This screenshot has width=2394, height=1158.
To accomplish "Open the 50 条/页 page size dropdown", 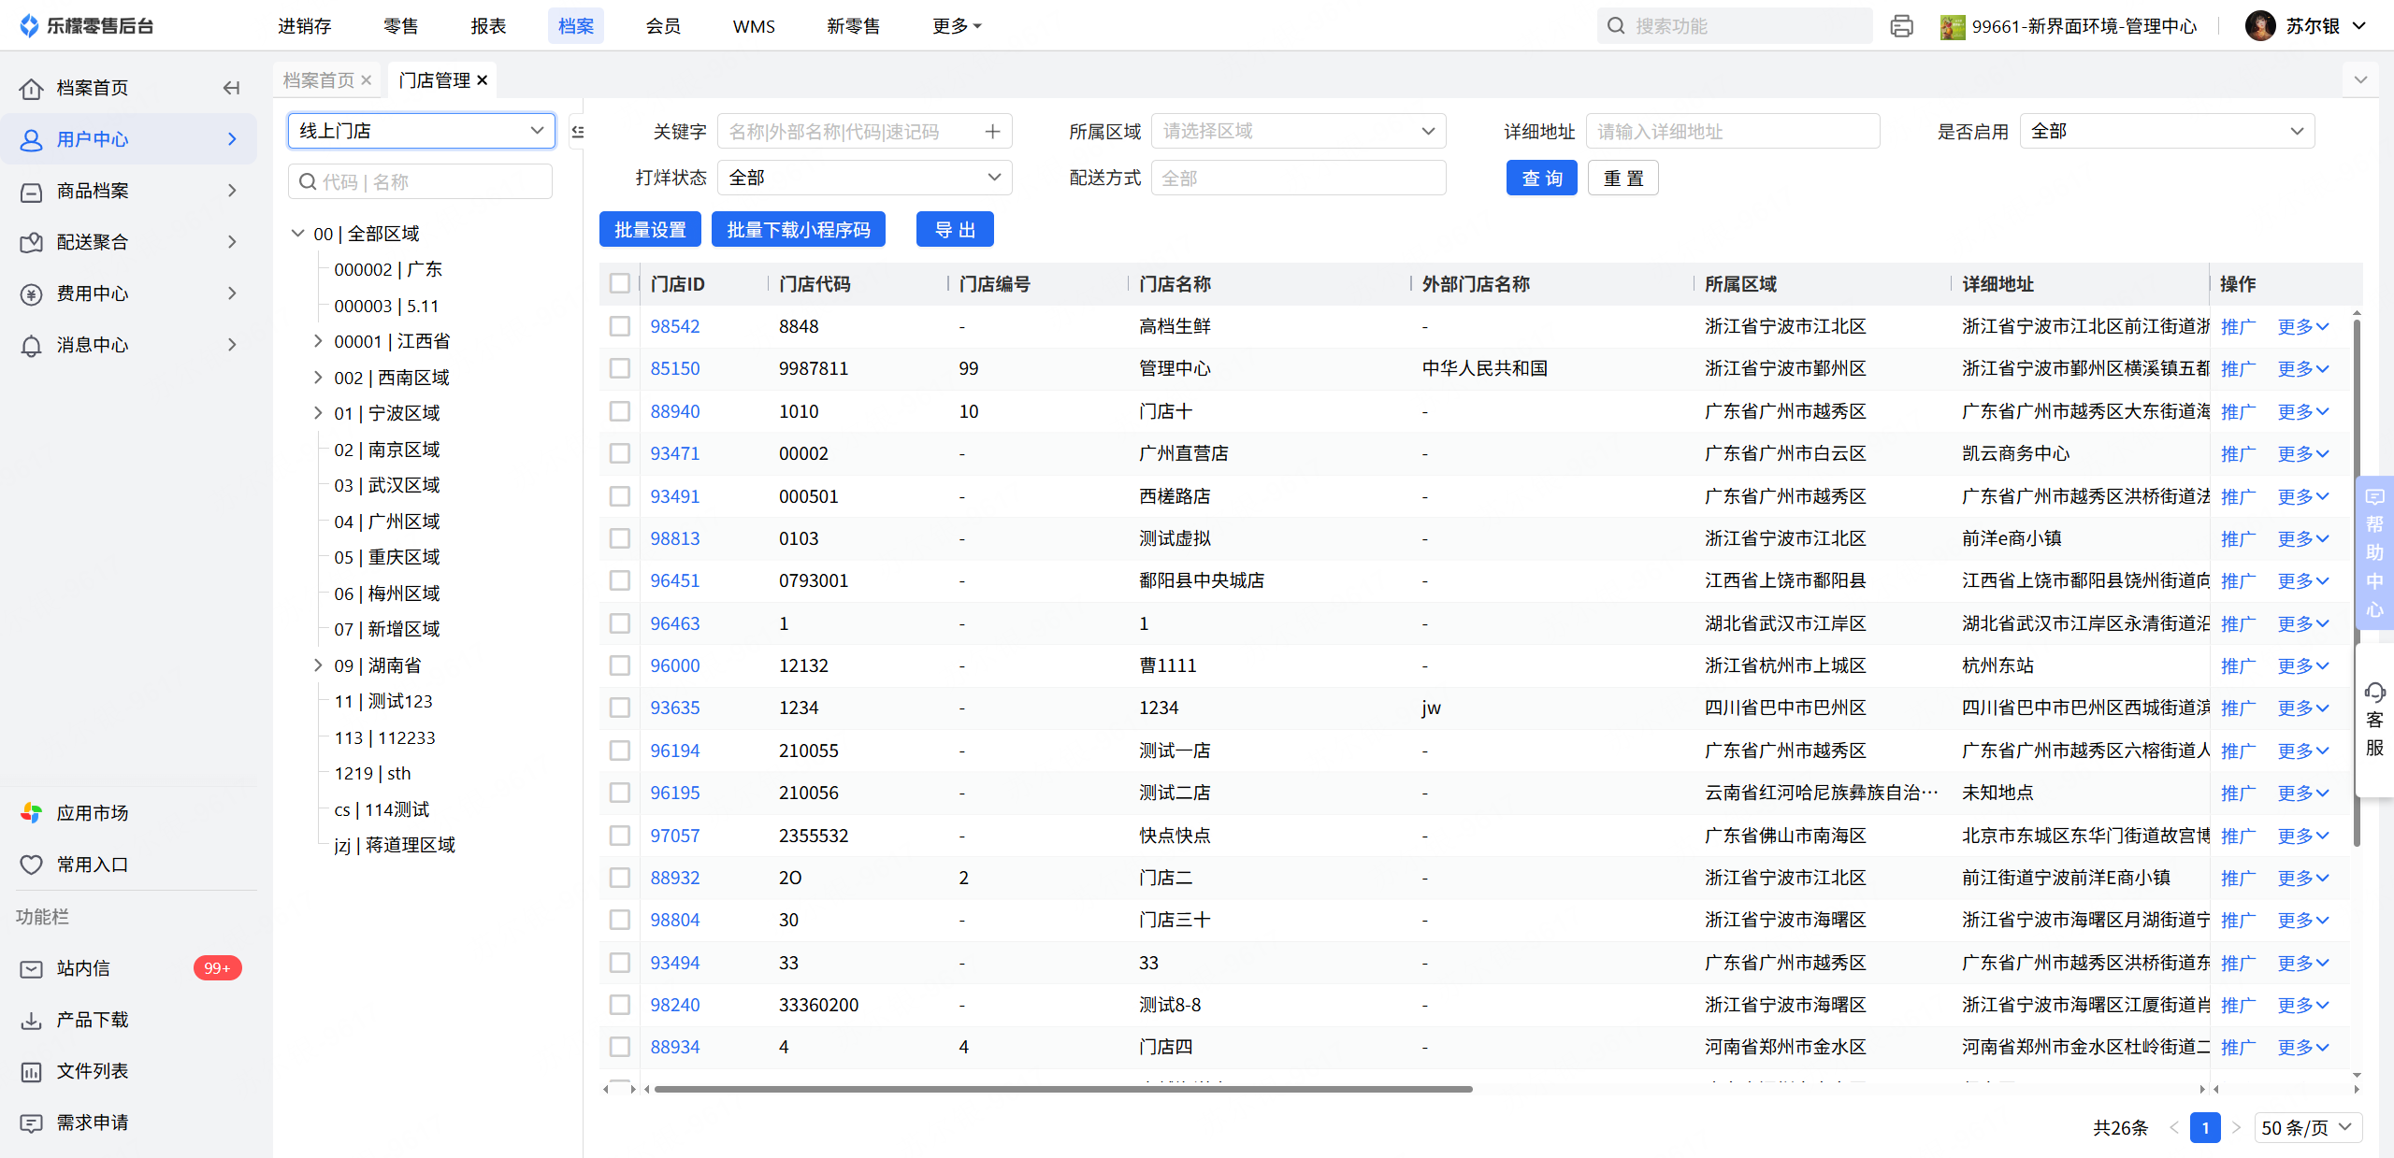I will pyautogui.click(x=2307, y=1127).
